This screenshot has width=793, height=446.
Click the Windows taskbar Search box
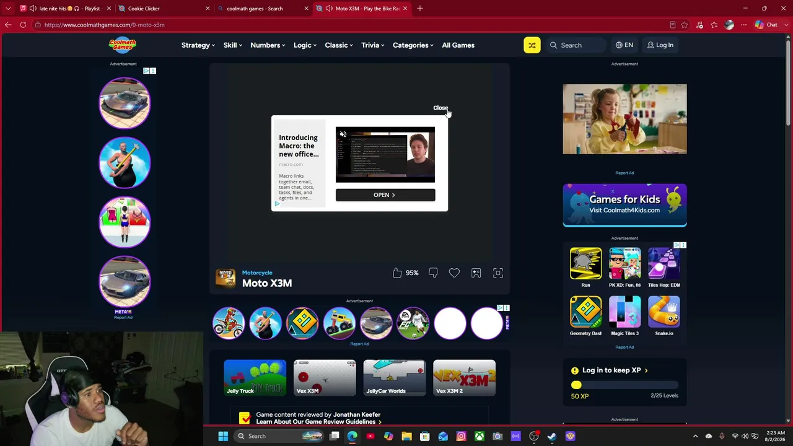279,436
